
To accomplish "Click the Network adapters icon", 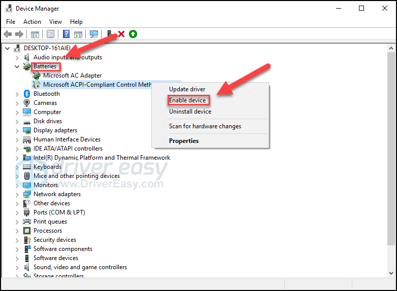I will click(27, 194).
